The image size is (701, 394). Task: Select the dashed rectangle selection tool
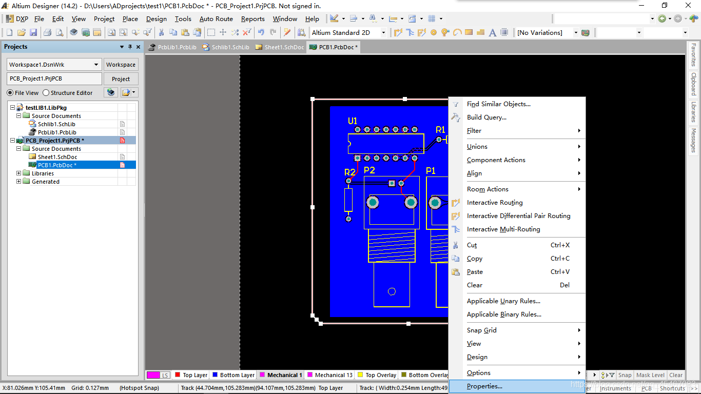[211, 32]
